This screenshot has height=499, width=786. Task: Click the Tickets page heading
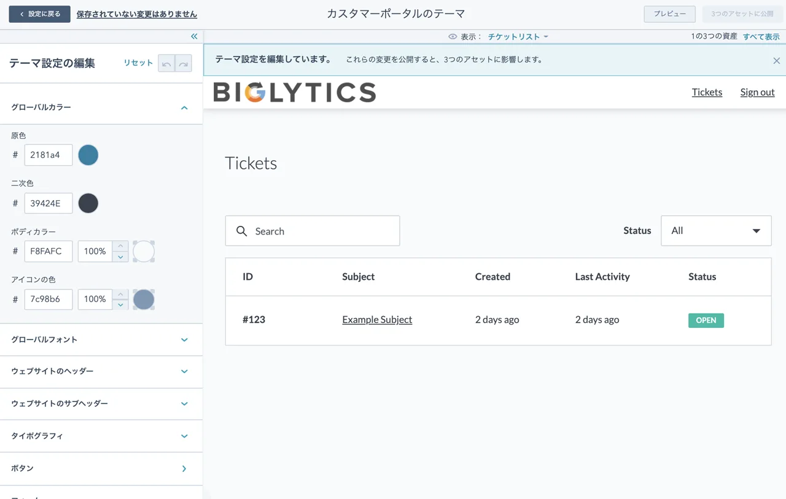[x=251, y=163]
